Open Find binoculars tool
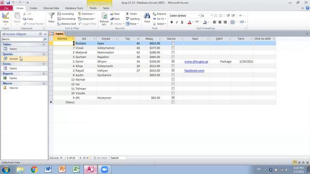Image resolution: width=310 pixels, height=174 pixels. pyautogui.click(x=147, y=18)
